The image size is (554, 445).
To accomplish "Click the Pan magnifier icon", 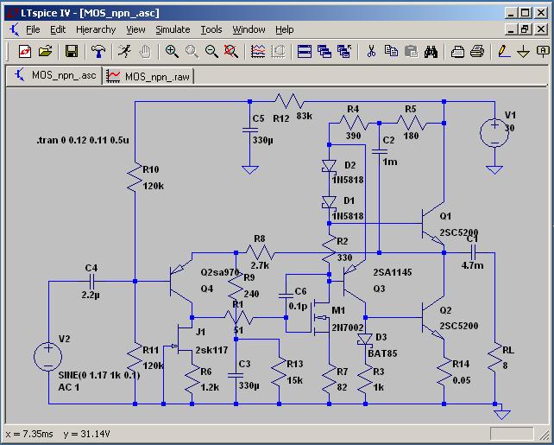I will pyautogui.click(x=192, y=52).
